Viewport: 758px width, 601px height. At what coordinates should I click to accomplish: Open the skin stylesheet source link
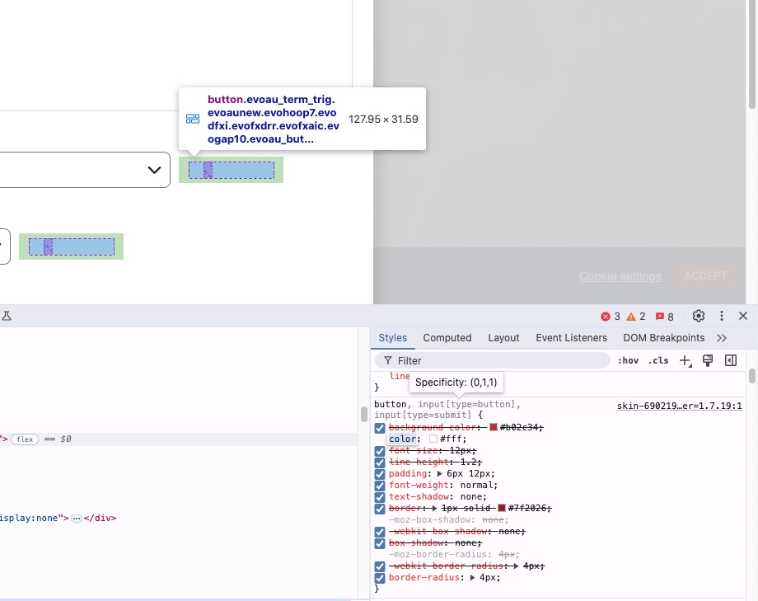point(679,406)
